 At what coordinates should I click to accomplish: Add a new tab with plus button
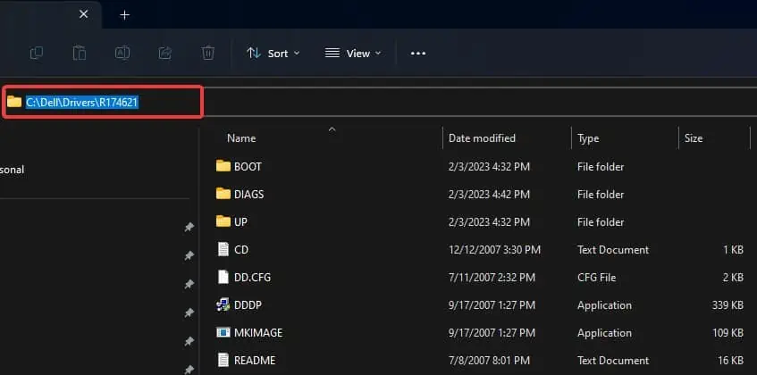coord(124,15)
